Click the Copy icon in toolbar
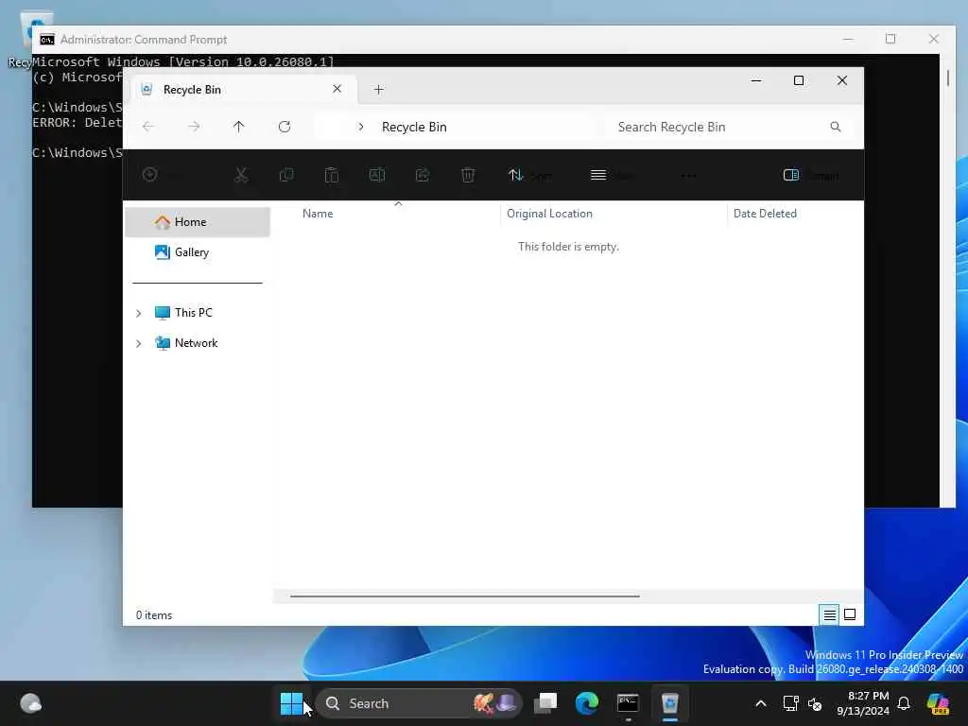This screenshot has height=726, width=968. [x=286, y=175]
